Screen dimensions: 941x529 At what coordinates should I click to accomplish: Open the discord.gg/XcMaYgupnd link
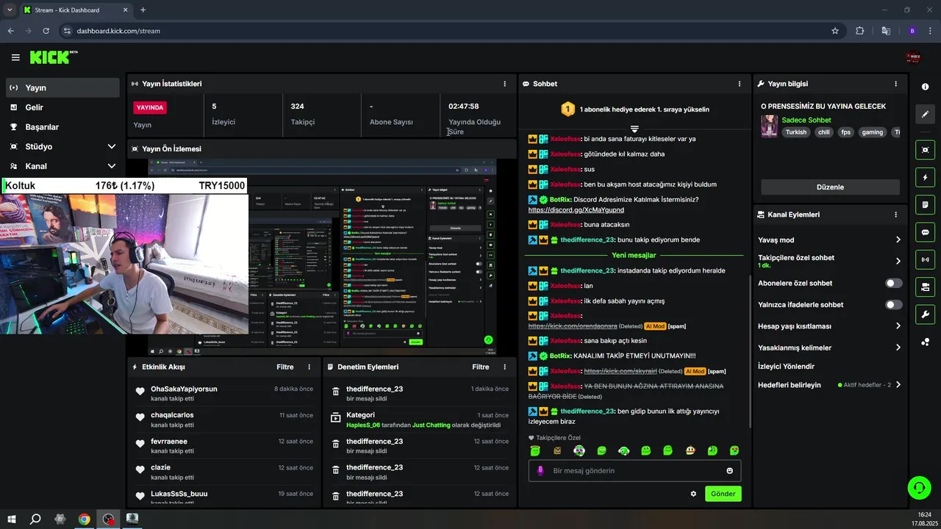pyautogui.click(x=576, y=210)
